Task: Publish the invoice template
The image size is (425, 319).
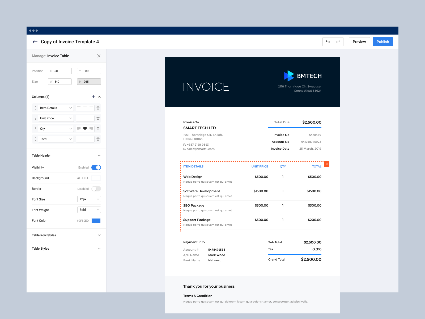Action: coord(382,42)
